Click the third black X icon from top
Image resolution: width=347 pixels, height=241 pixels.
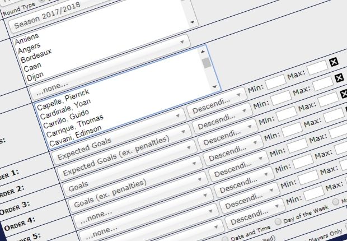point(344,93)
